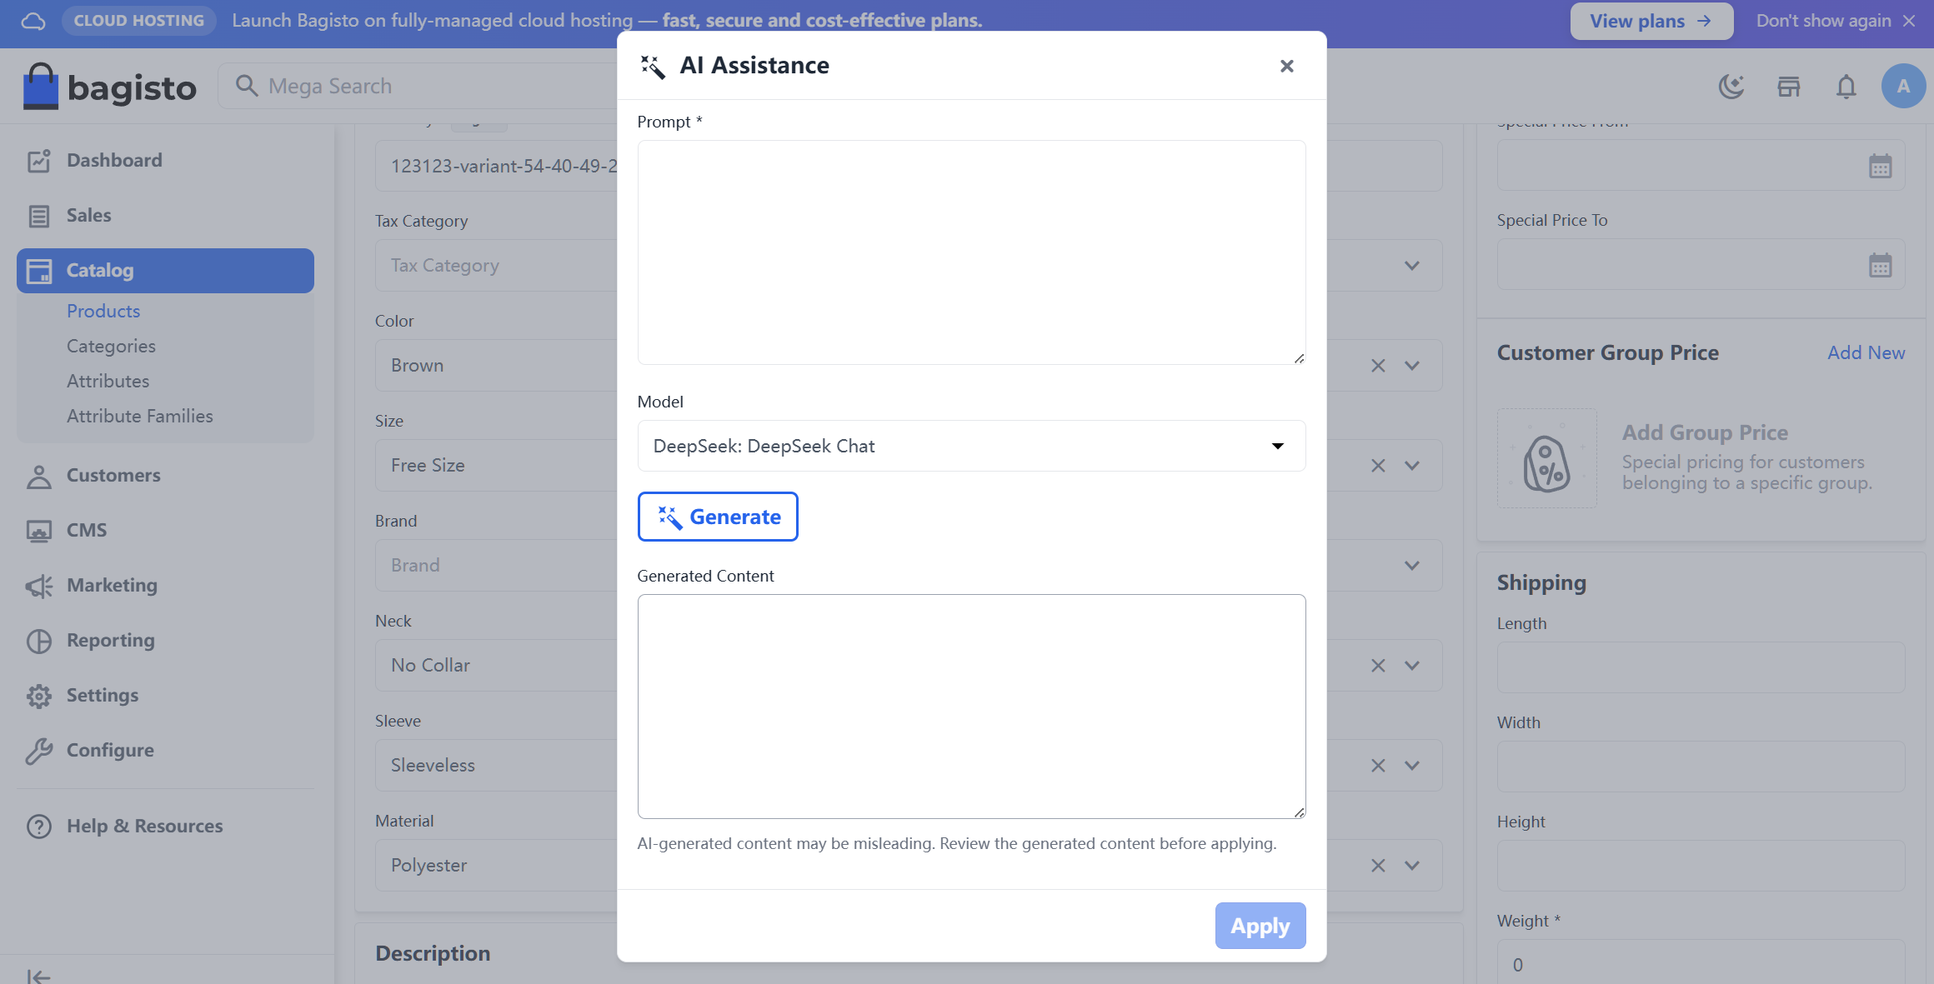The width and height of the screenshot is (1934, 984).
Task: Go to Categories submenu
Action: coord(111,346)
